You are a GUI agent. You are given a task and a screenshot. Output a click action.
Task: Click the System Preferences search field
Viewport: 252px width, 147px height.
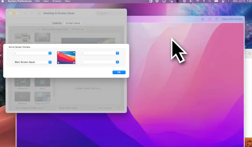click(110, 13)
